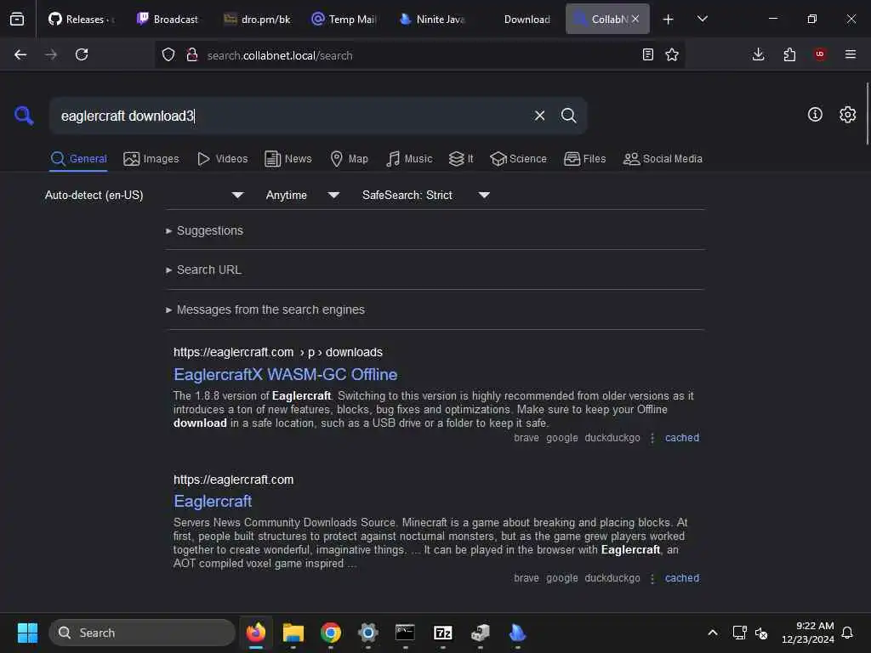Select the Files search category
The image size is (871, 653).
[584, 159]
